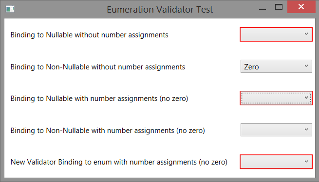Click label Binding to Nullable without number assignments
The height and width of the screenshot is (182, 319).
click(89, 35)
